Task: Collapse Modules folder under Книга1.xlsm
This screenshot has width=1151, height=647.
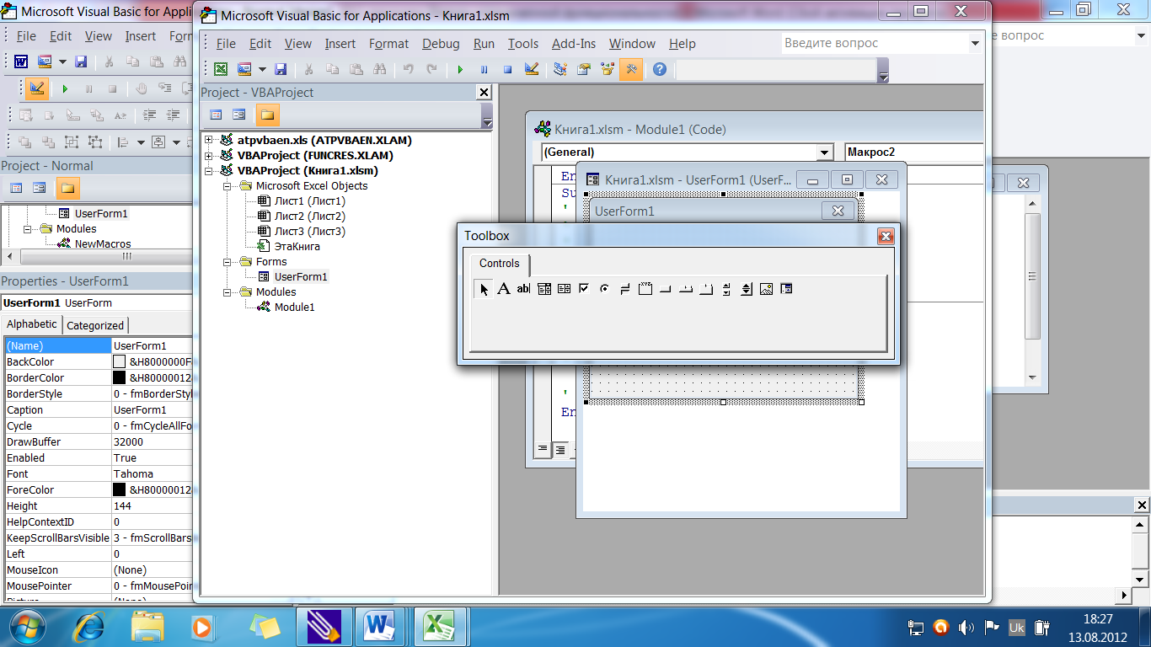Action: pyautogui.click(x=228, y=291)
